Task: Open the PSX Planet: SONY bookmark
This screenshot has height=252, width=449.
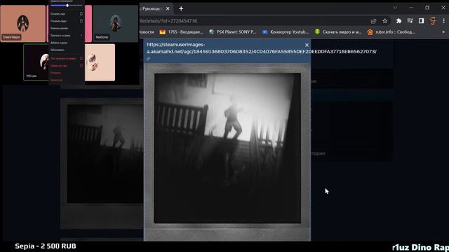Action: (x=232, y=32)
